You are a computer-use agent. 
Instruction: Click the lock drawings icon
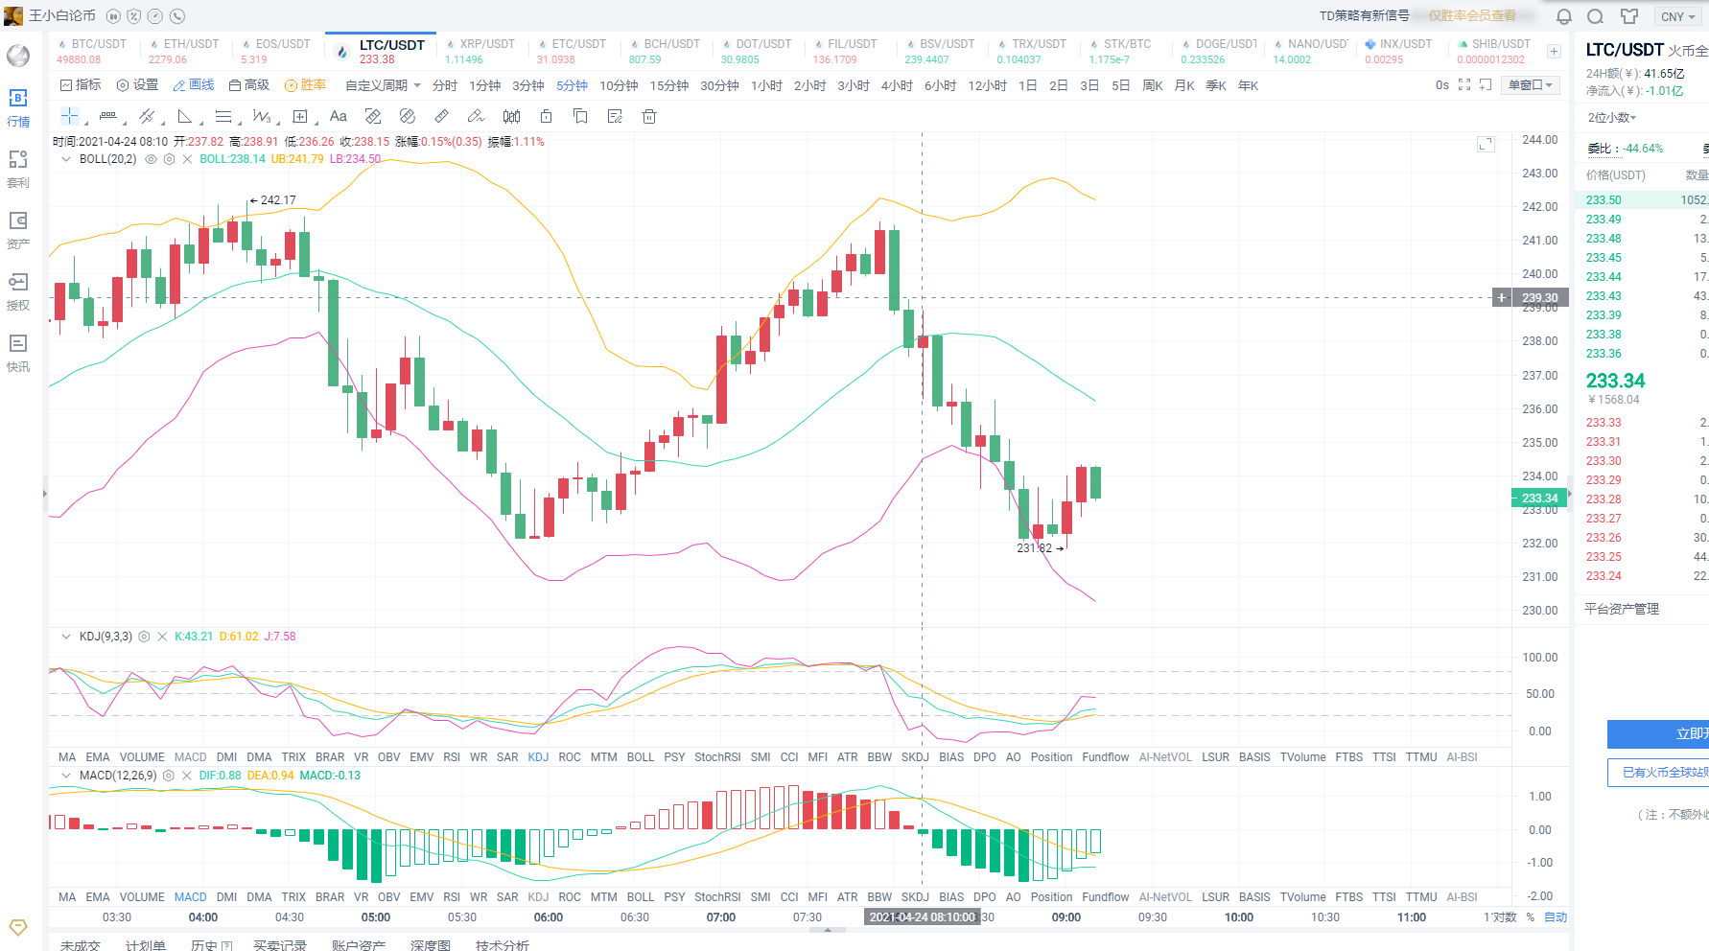tap(546, 116)
